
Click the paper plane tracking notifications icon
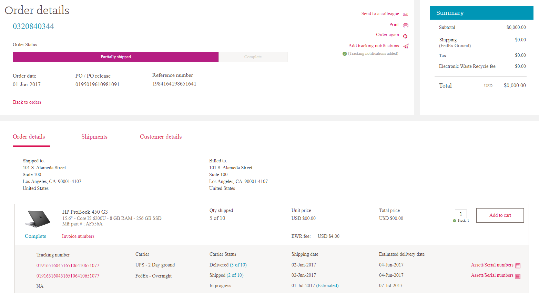click(x=406, y=47)
